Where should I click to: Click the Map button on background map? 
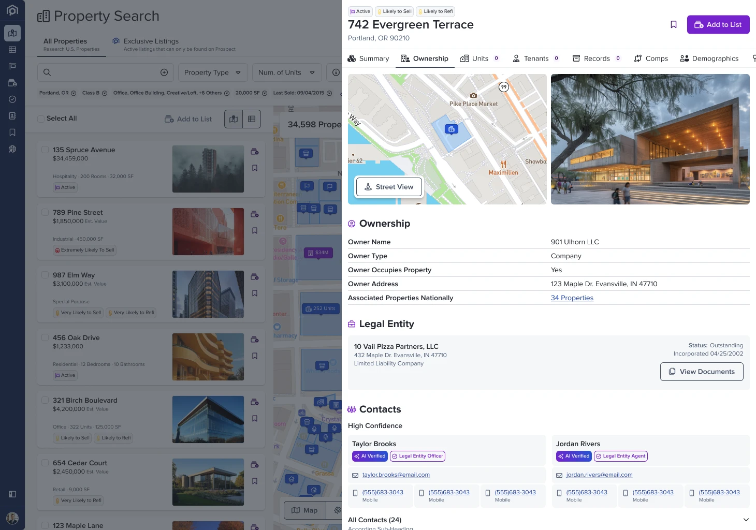[x=304, y=510]
